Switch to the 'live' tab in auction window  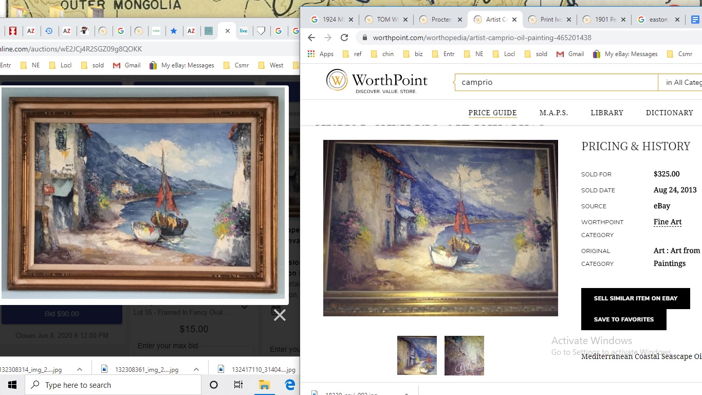tap(244, 31)
